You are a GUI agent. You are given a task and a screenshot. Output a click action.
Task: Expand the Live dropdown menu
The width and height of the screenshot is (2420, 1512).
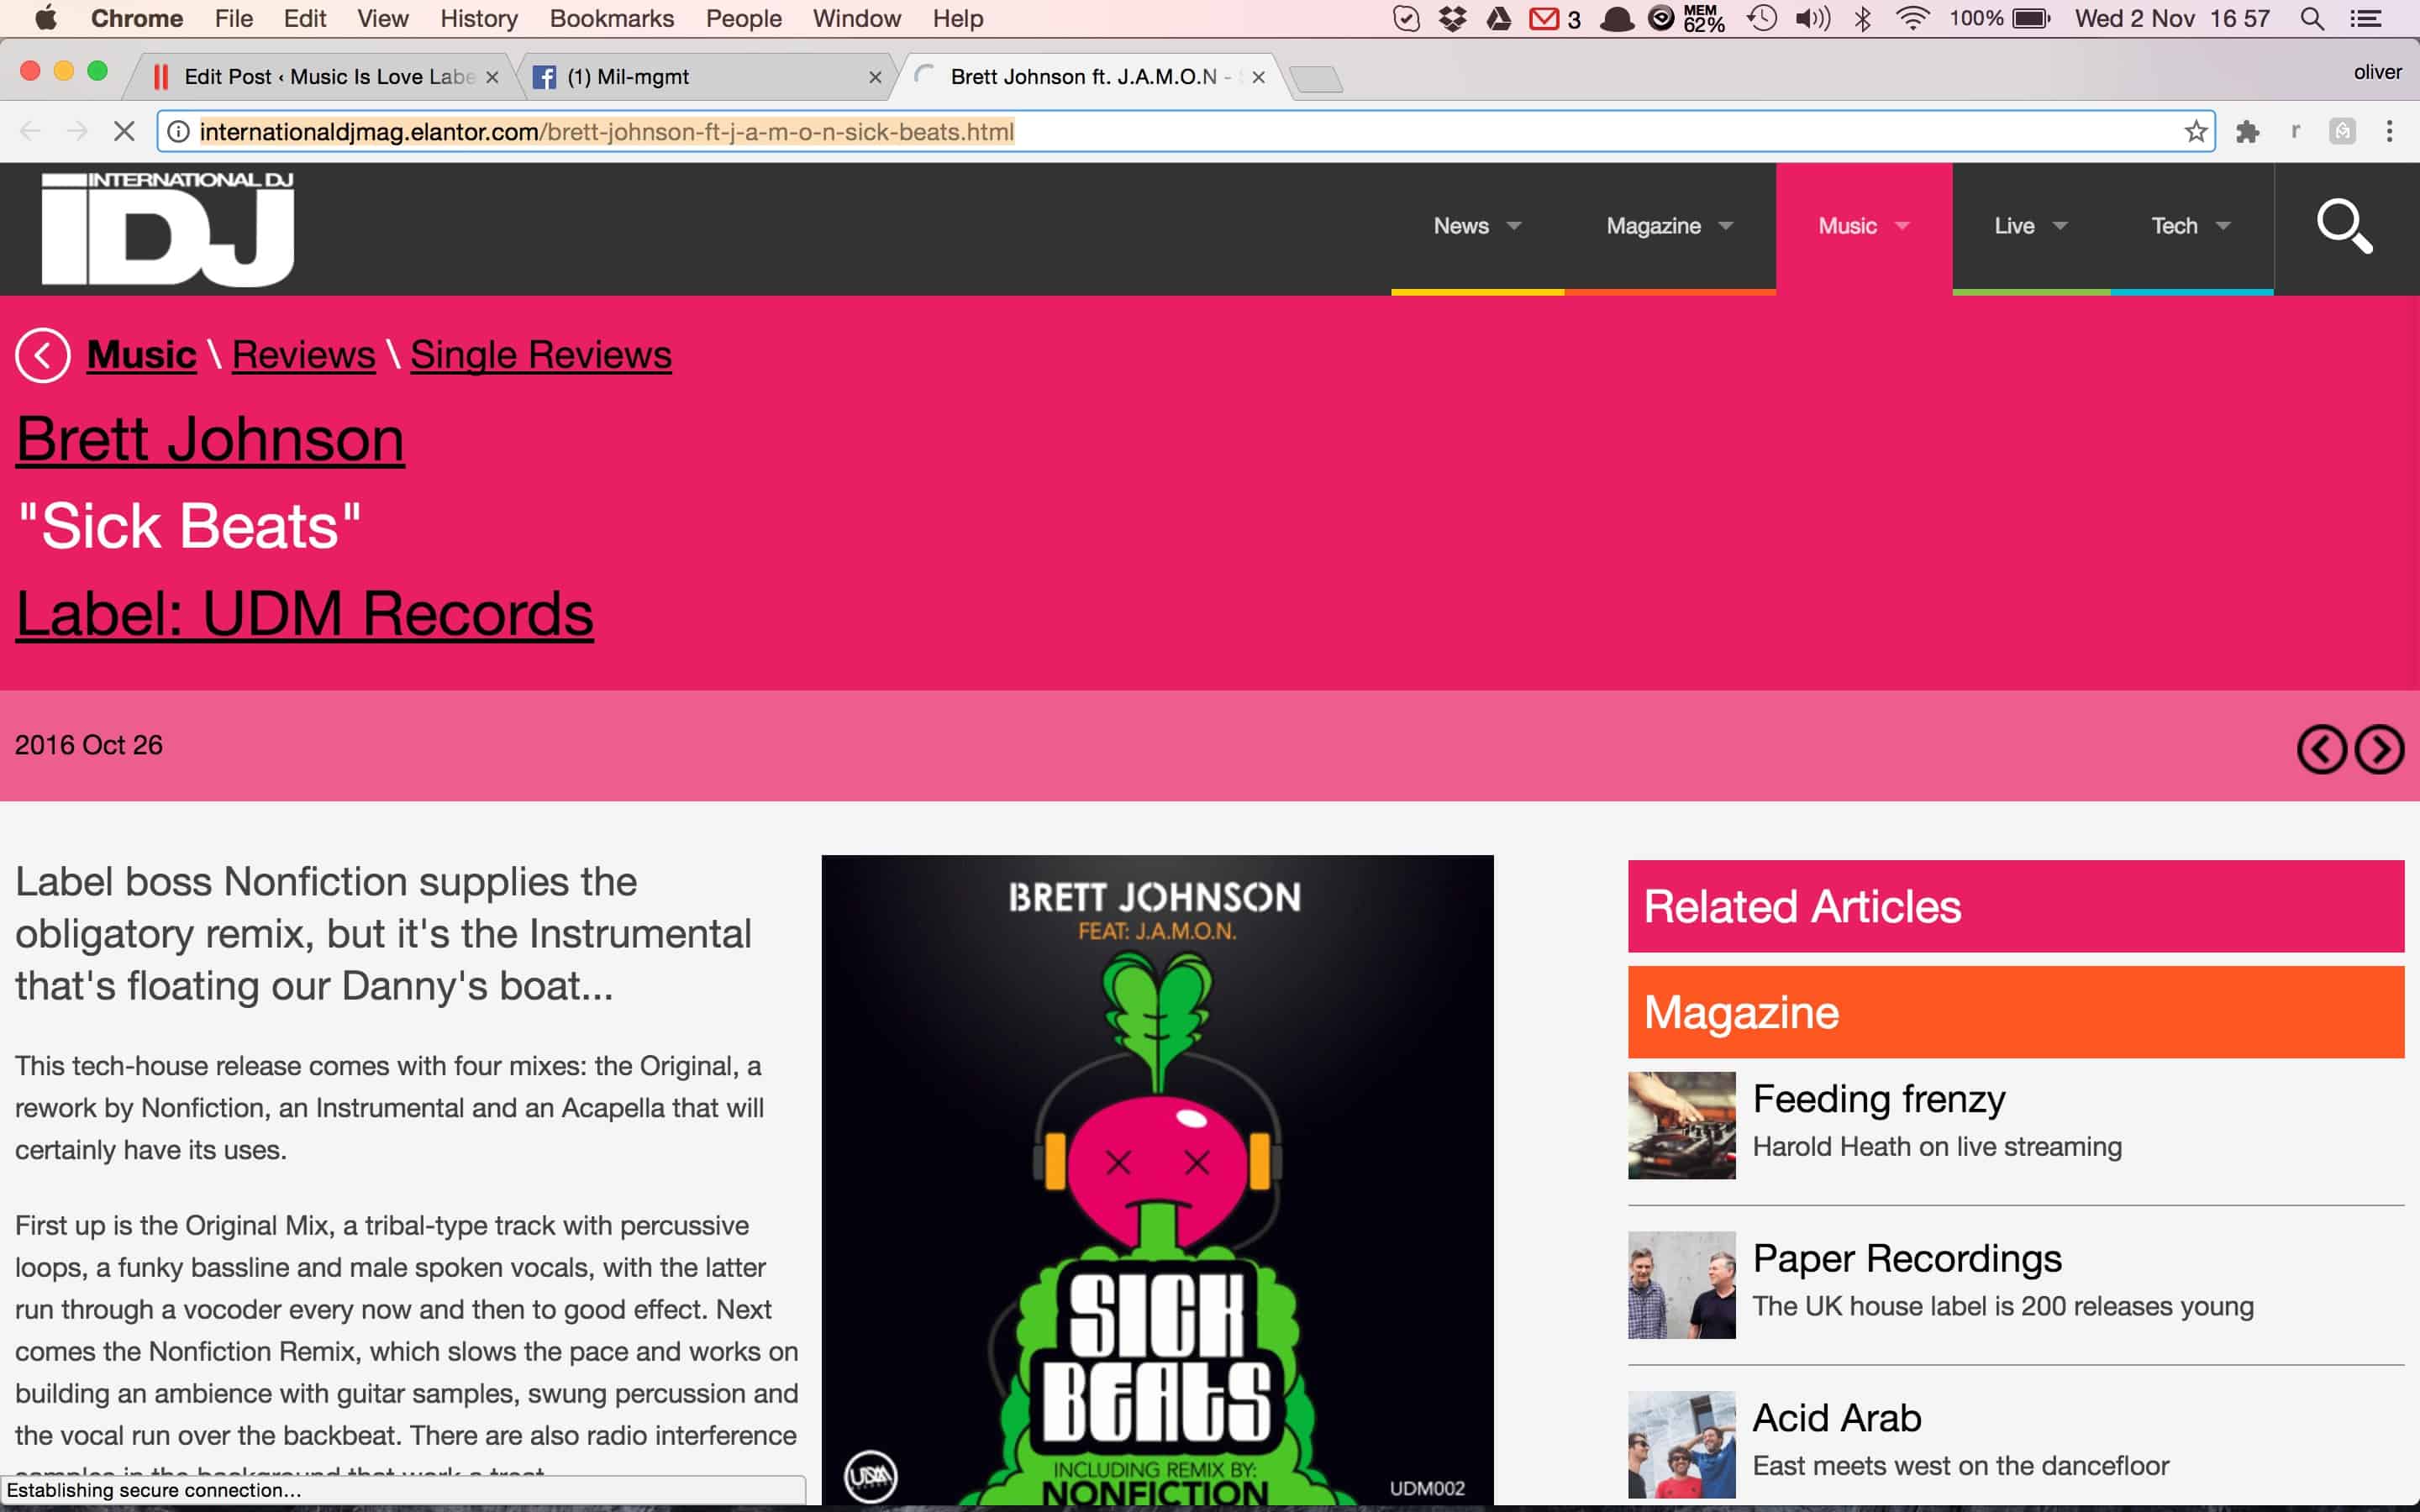[2031, 226]
